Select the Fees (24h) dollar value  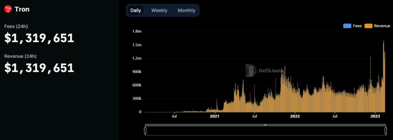[39, 38]
